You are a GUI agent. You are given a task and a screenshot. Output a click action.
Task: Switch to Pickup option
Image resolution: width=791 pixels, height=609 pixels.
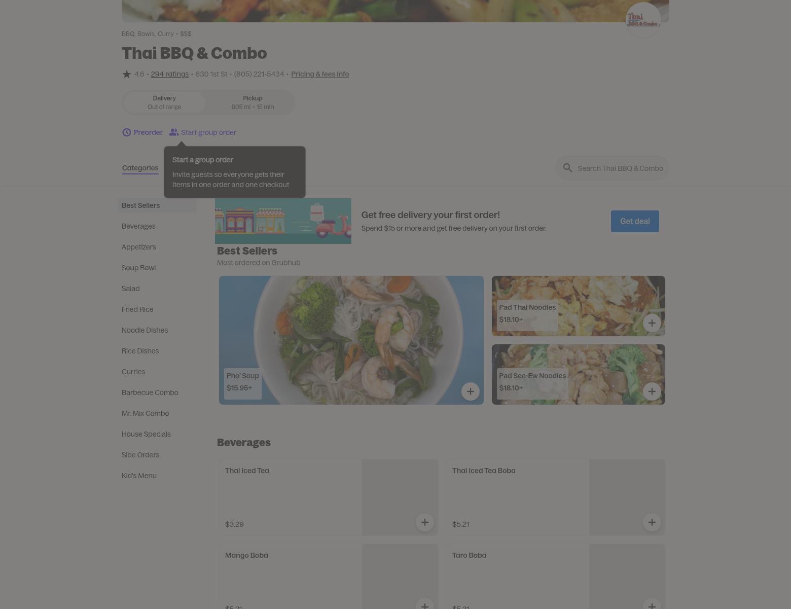253,102
